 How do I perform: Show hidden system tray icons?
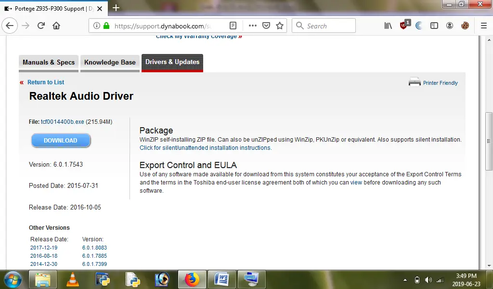tap(405, 280)
